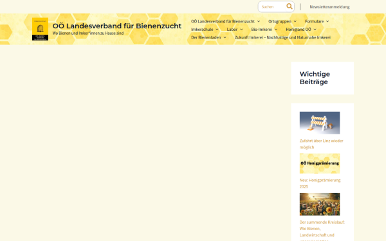Click tagline Wo Bienen und Imker*innen zu Hause sind

click(x=88, y=33)
